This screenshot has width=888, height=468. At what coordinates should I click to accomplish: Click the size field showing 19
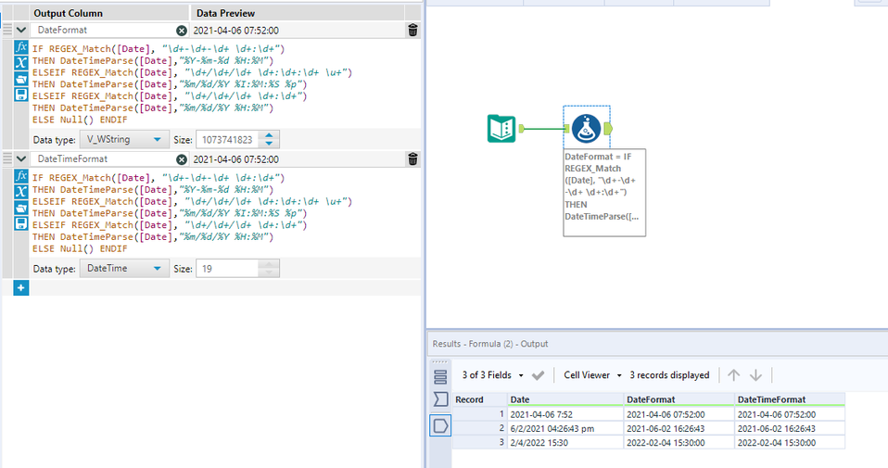point(227,269)
